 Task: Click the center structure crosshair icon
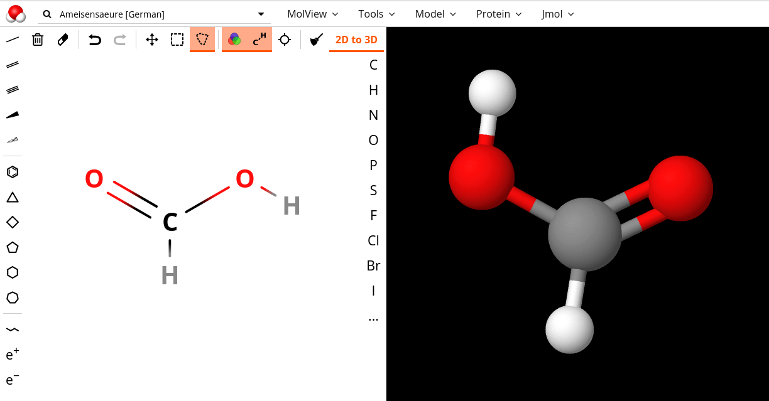pyautogui.click(x=285, y=40)
